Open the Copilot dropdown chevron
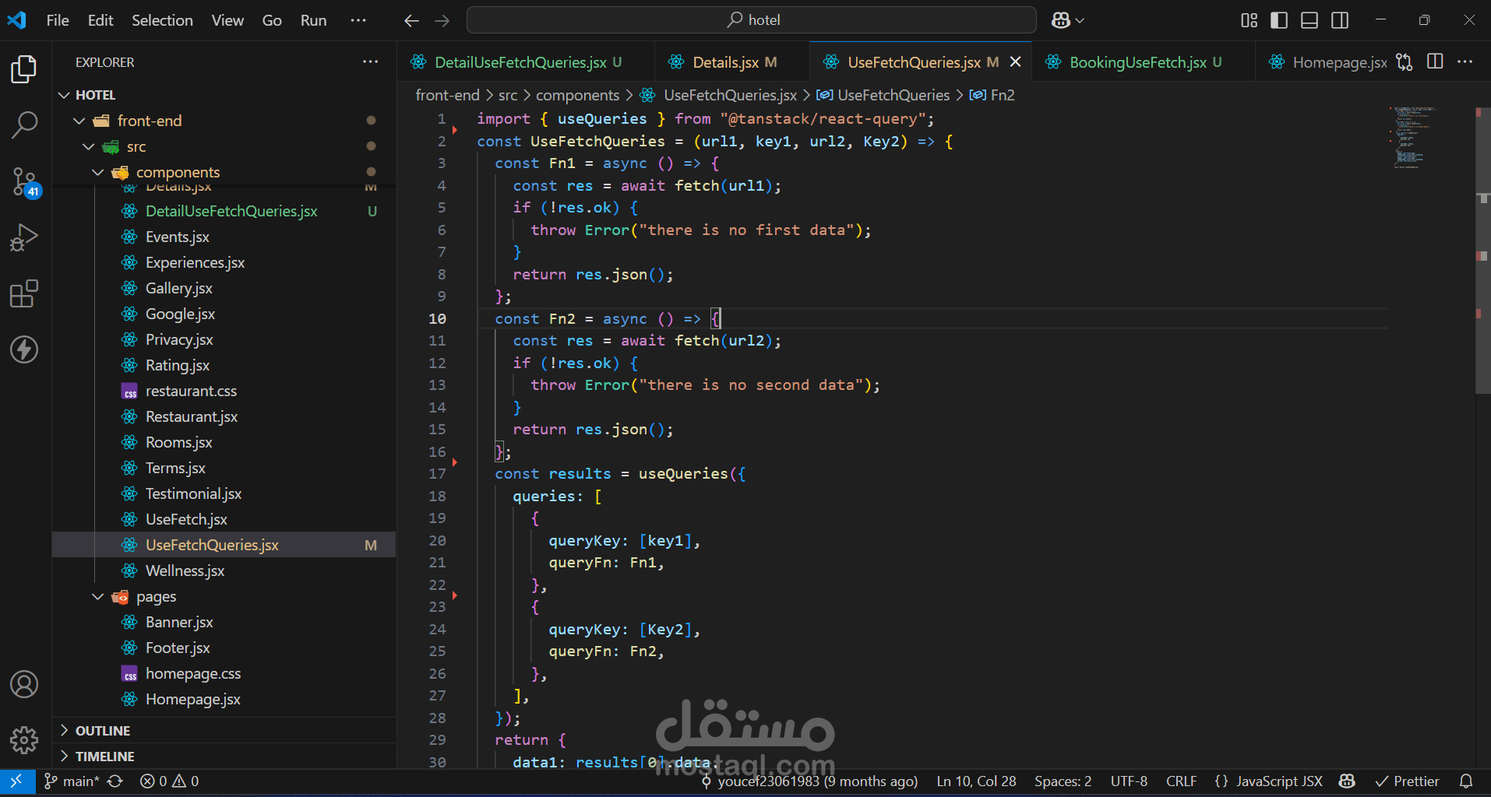 point(1080,21)
